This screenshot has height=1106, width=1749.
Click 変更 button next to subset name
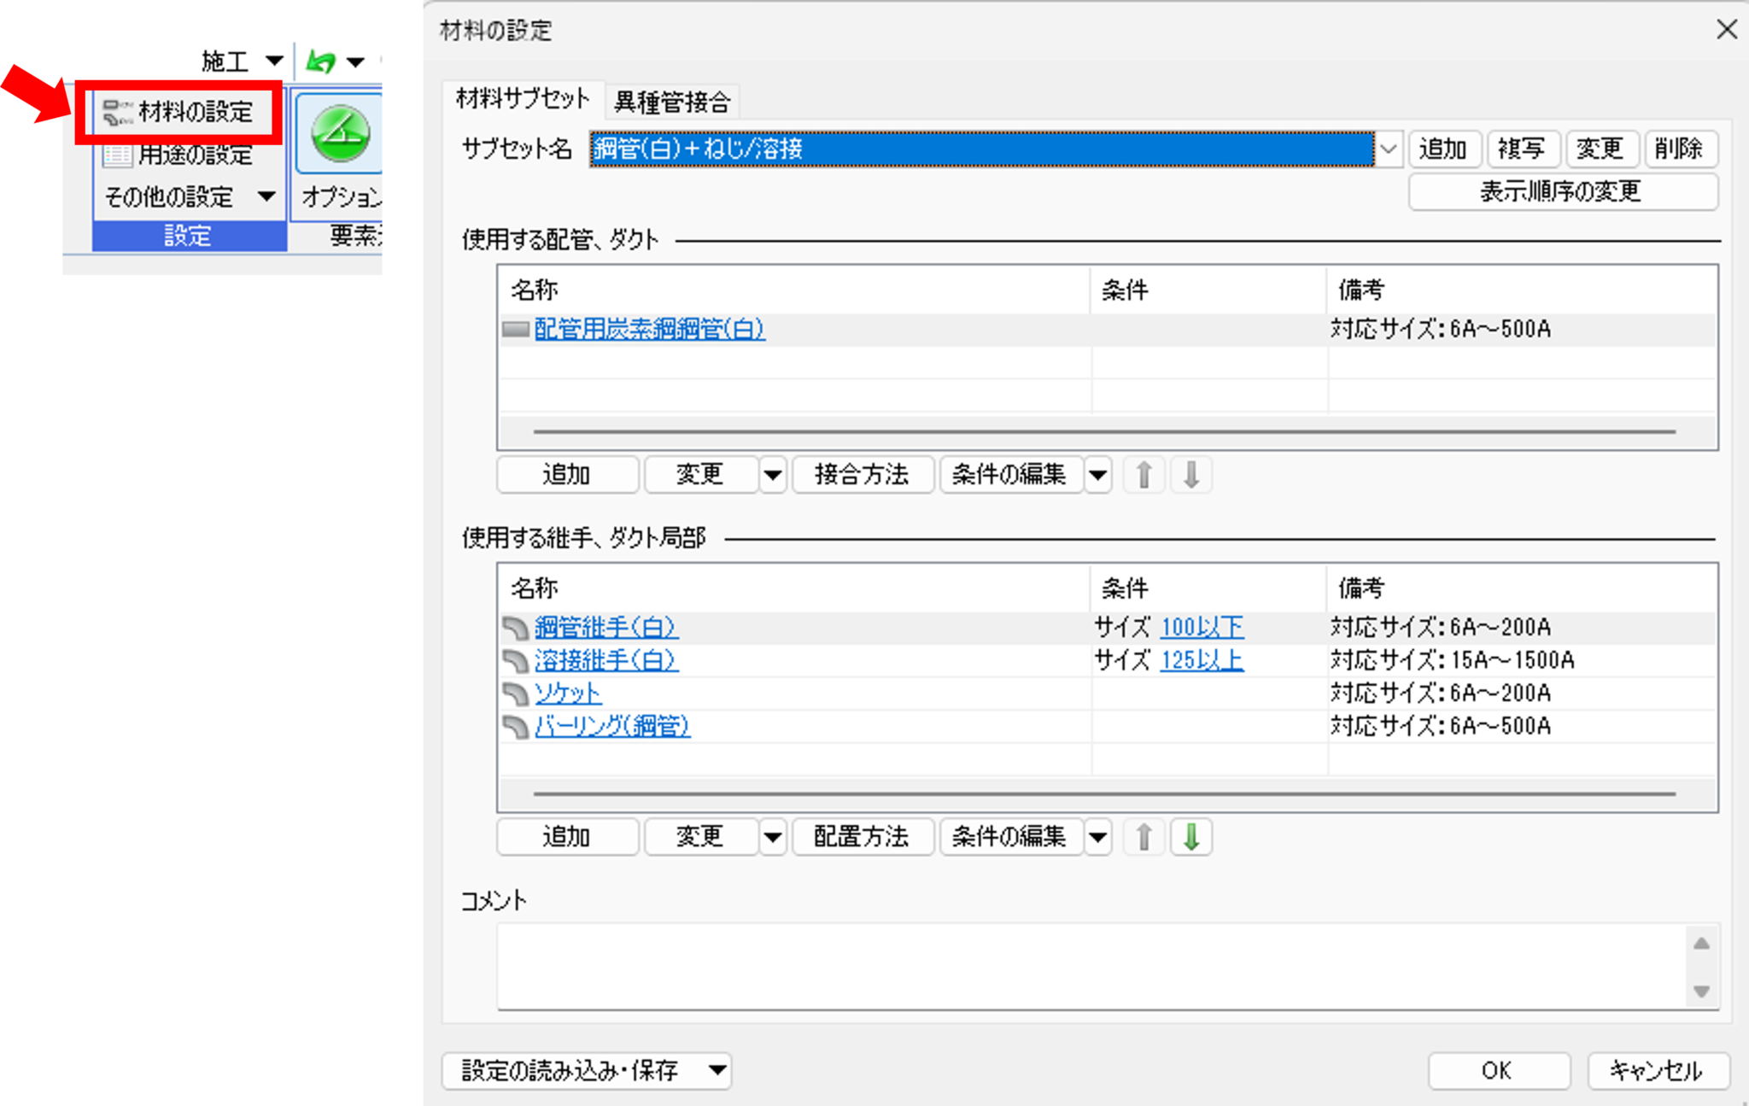pos(1600,149)
